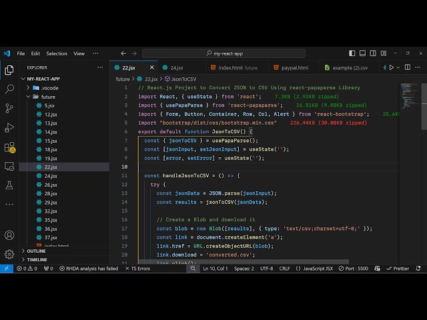Collapse the future folder
Viewport: 427px width, 320px height.
(48, 97)
